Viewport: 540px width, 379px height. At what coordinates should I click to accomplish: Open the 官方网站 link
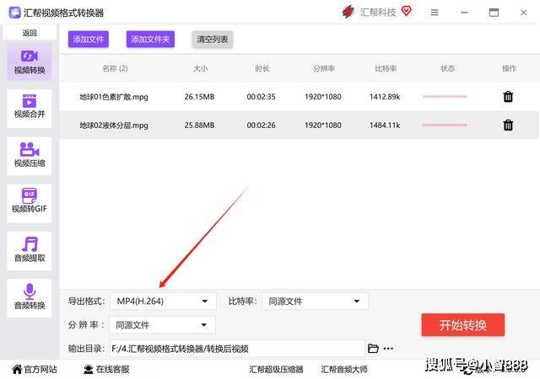[35, 370]
